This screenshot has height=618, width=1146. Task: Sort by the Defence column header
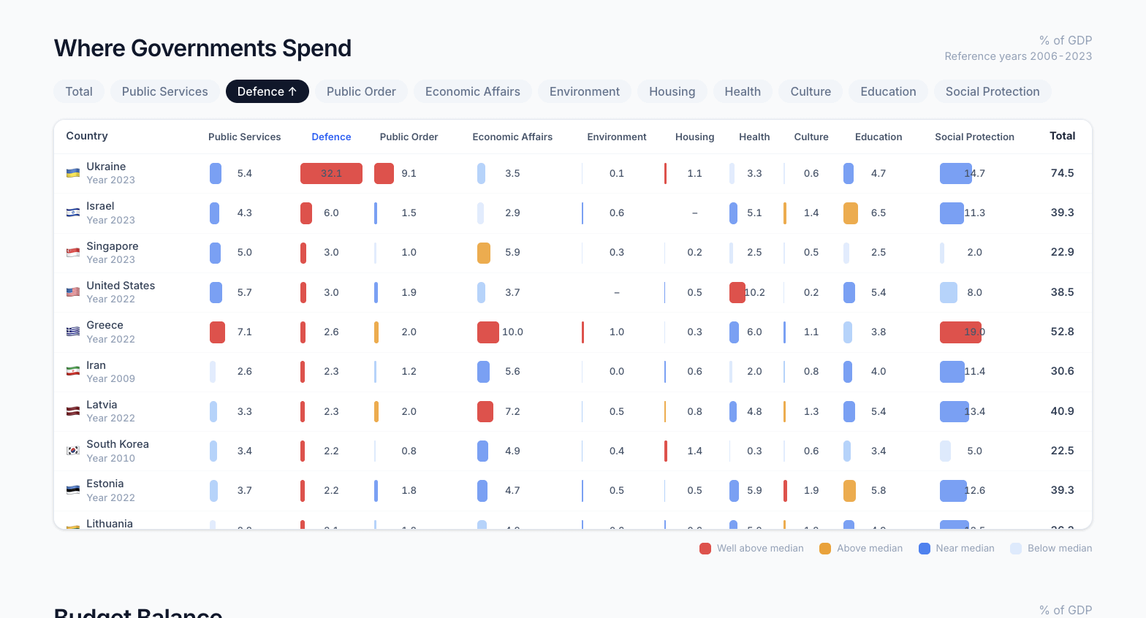(x=331, y=137)
